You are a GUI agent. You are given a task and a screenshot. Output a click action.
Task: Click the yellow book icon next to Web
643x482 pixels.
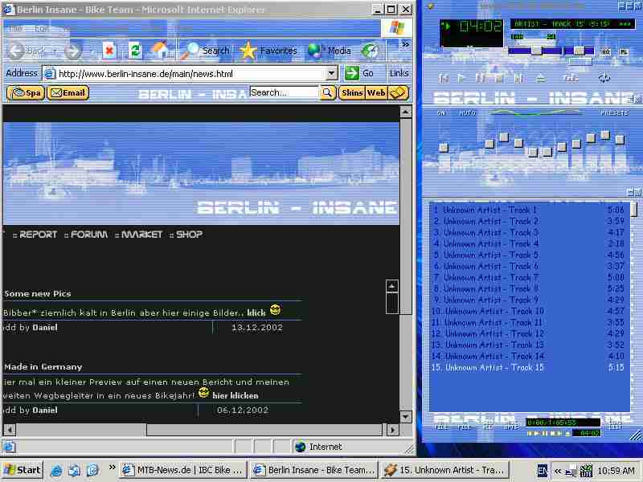pos(398,92)
